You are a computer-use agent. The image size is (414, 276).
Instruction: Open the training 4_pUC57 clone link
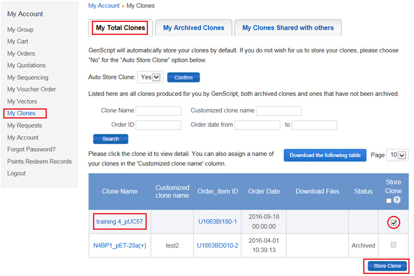click(120, 222)
